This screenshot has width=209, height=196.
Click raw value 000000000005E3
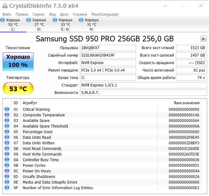[x=184, y=188]
